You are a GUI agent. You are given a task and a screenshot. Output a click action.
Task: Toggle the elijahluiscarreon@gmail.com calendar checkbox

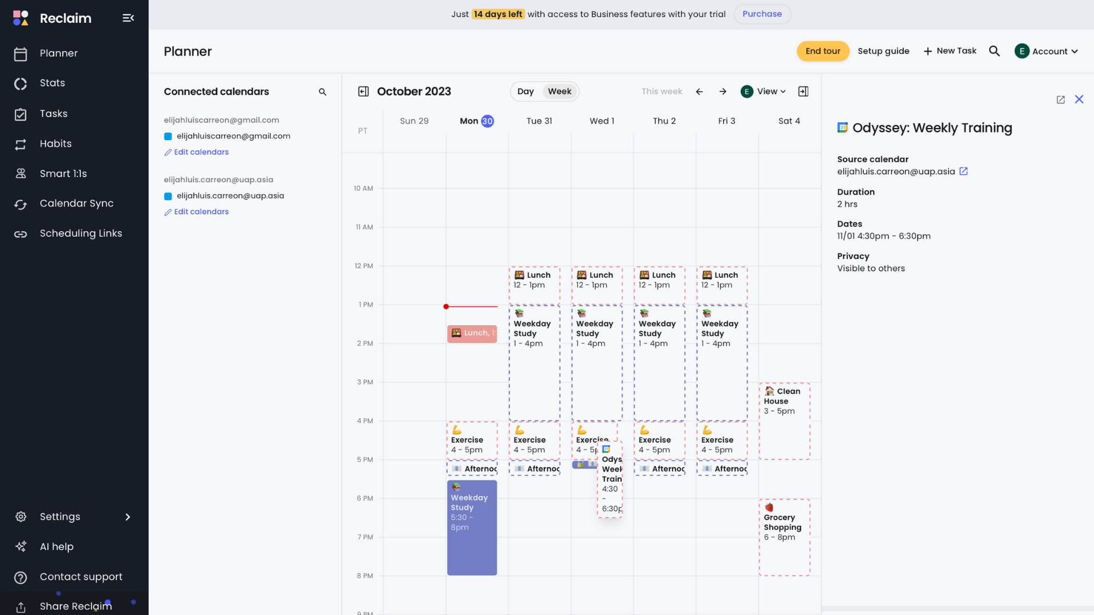pyautogui.click(x=168, y=136)
